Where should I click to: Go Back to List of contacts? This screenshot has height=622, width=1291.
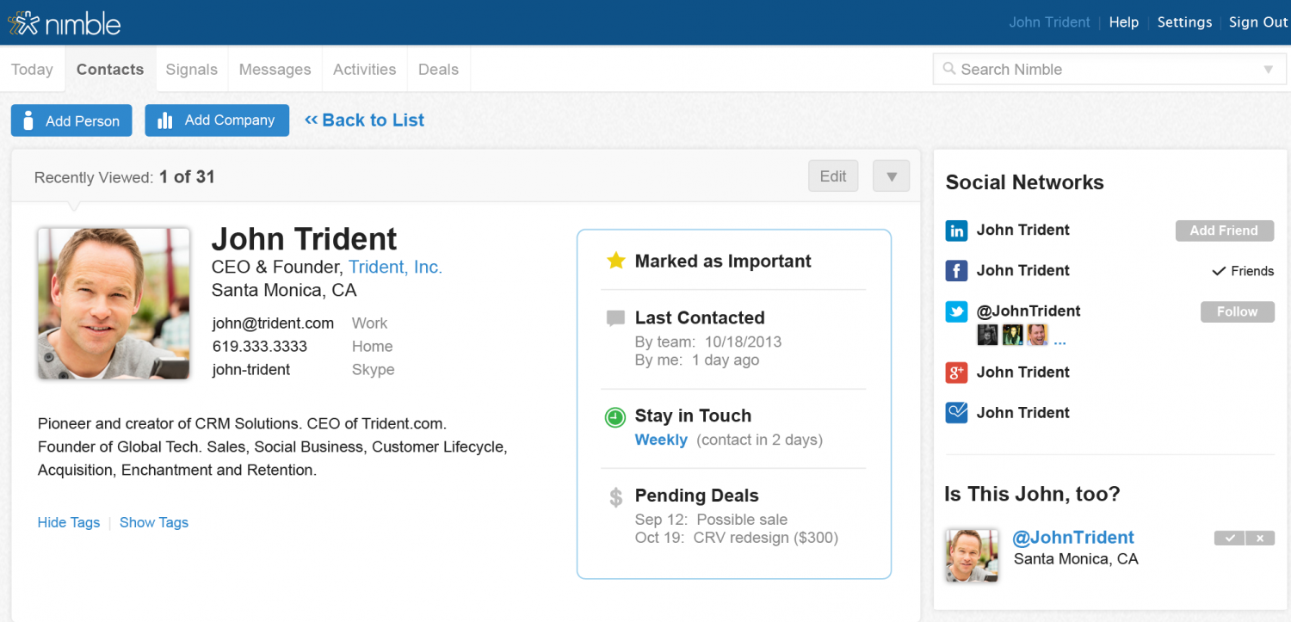tap(364, 120)
